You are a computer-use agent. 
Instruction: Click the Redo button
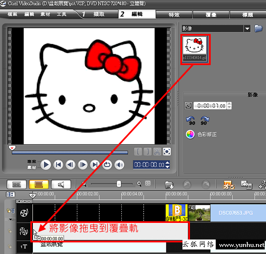(206, 184)
